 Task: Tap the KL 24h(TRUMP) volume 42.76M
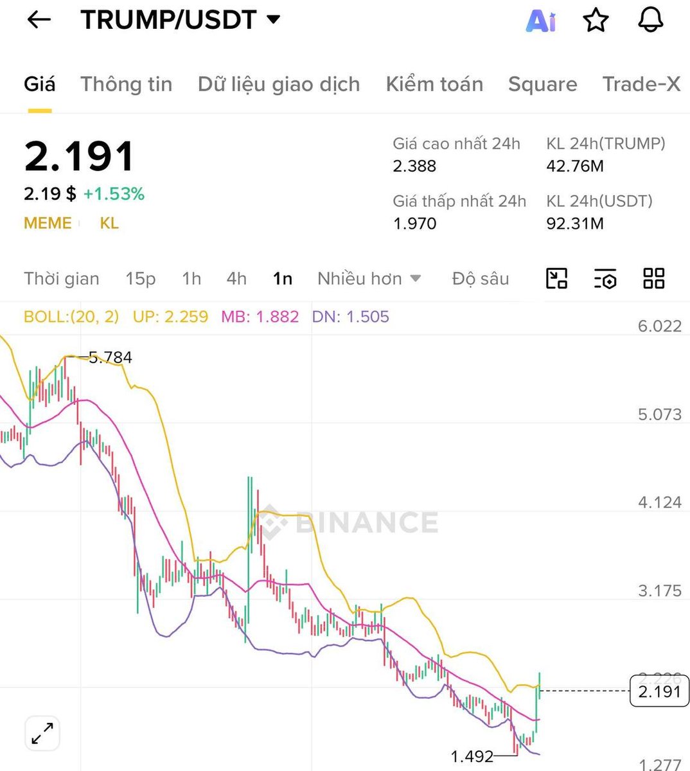coord(575,166)
